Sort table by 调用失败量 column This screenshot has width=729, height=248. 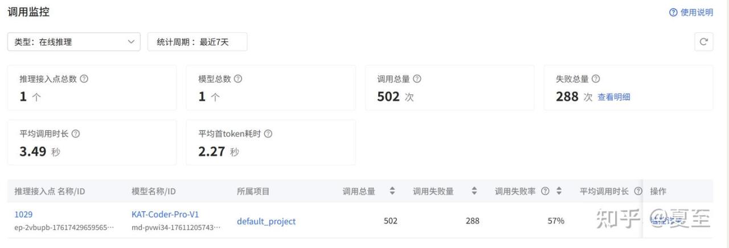click(x=474, y=191)
